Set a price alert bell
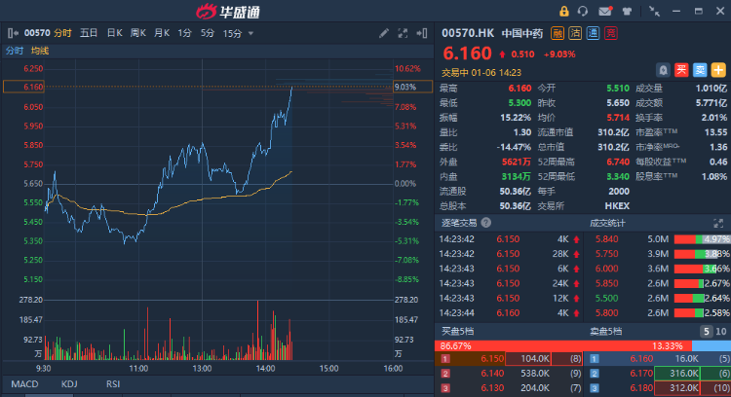The image size is (731, 397). 663,70
